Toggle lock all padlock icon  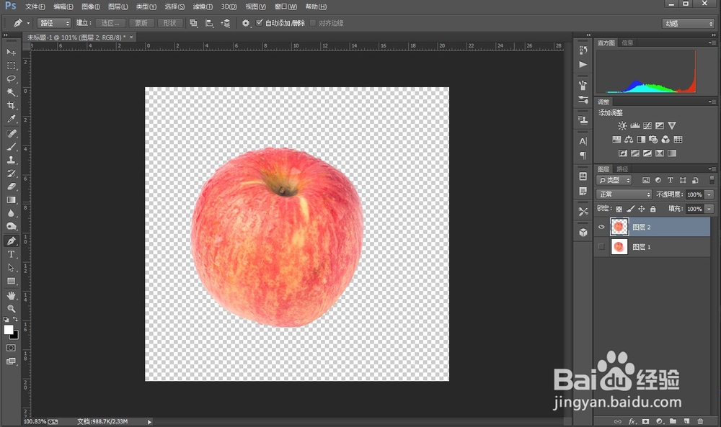[x=653, y=209]
